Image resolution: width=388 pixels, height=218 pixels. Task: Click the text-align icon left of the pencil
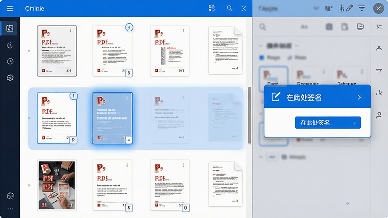342,8
